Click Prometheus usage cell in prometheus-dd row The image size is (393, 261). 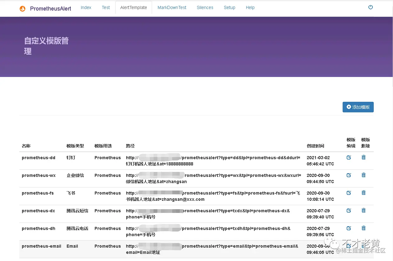tap(108, 158)
